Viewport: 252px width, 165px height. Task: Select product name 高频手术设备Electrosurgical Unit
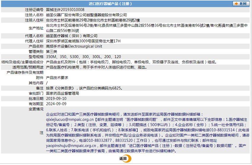[74, 46]
